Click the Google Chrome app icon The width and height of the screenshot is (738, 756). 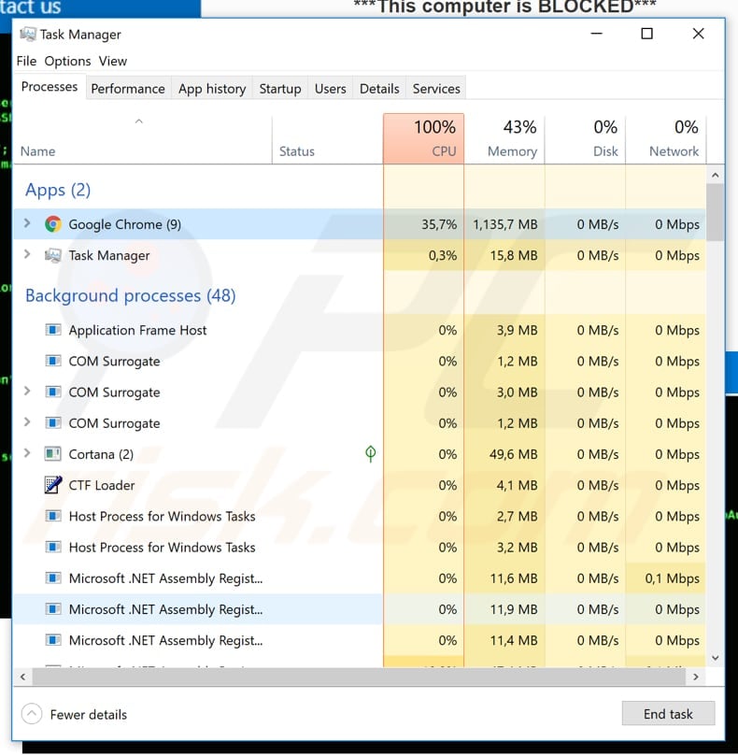pos(53,224)
